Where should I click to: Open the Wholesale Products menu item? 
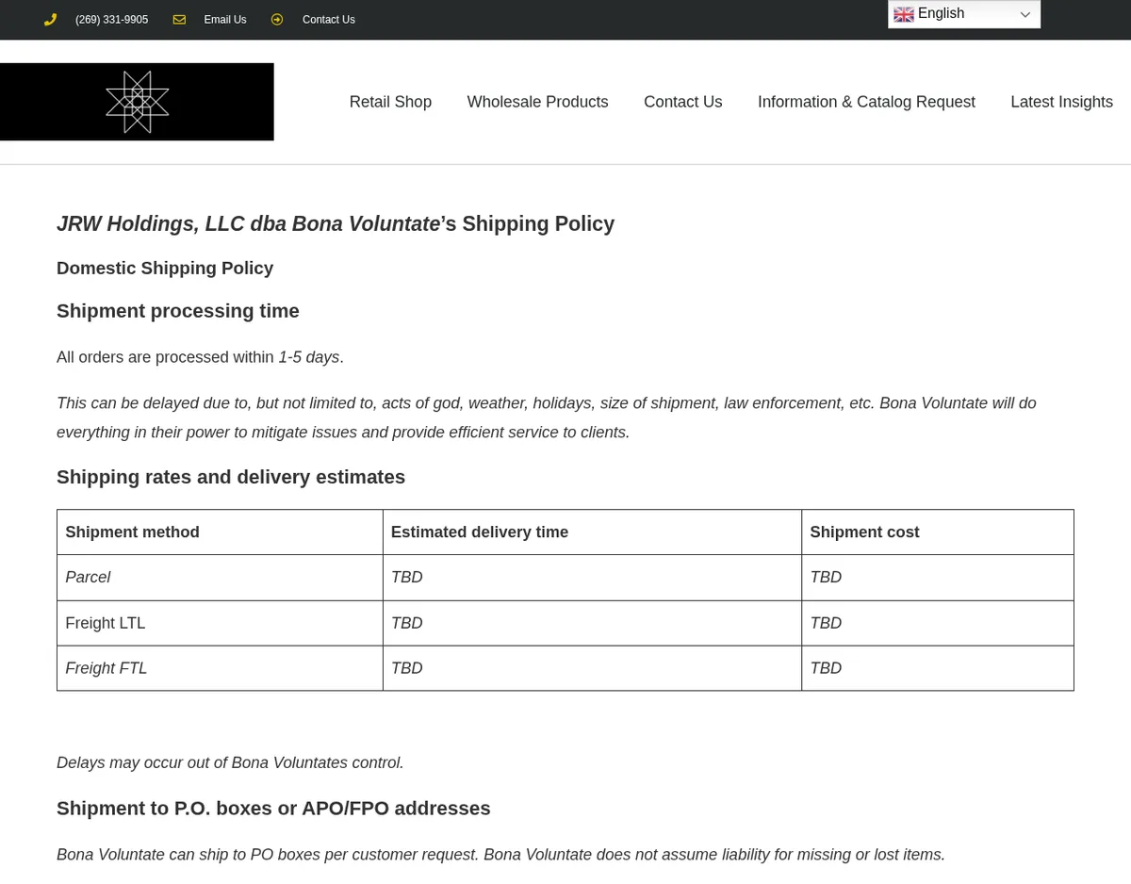point(537,102)
